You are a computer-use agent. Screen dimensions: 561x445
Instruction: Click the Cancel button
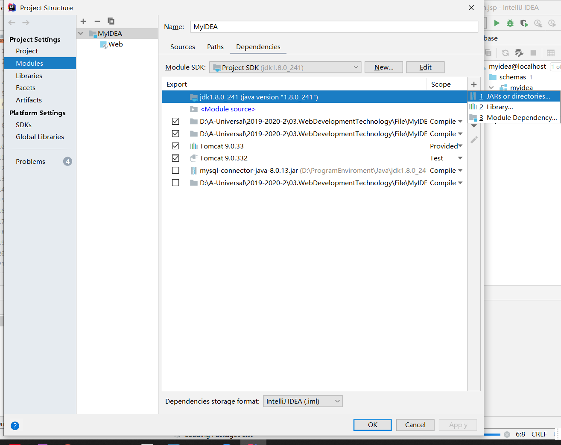415,425
